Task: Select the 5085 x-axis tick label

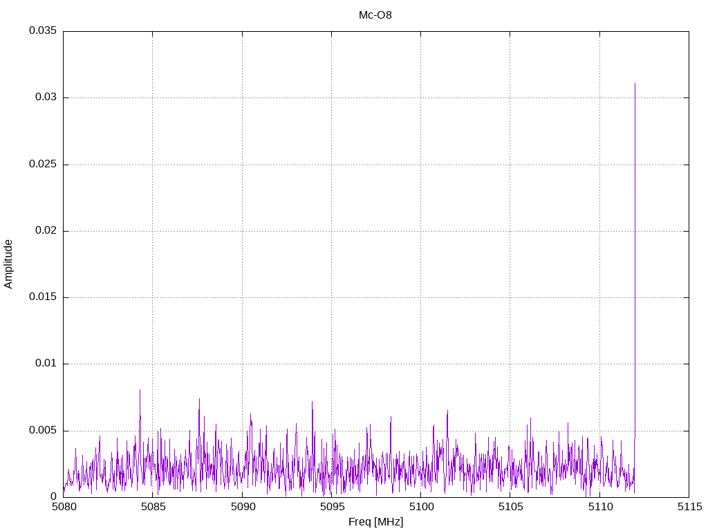Action: pyautogui.click(x=153, y=507)
